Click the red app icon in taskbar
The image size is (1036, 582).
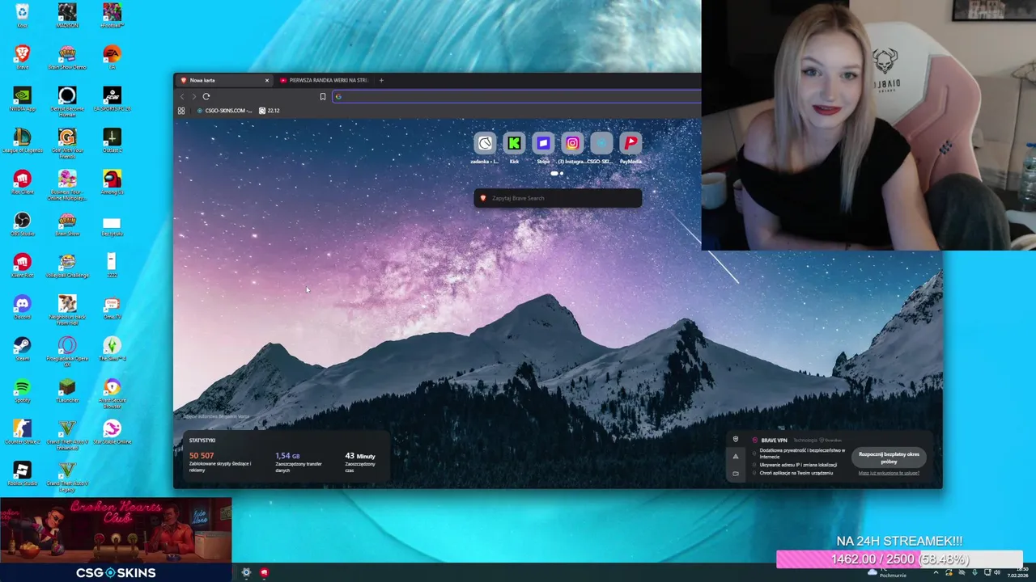pyautogui.click(x=264, y=572)
